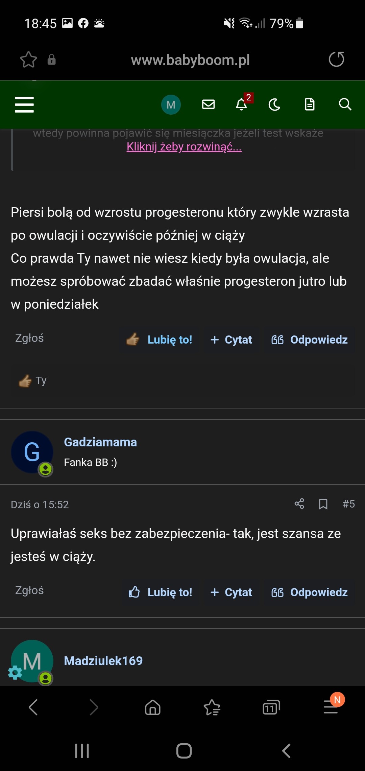The image size is (365, 771).
Task: Open the M user account avatar
Action: (171, 104)
